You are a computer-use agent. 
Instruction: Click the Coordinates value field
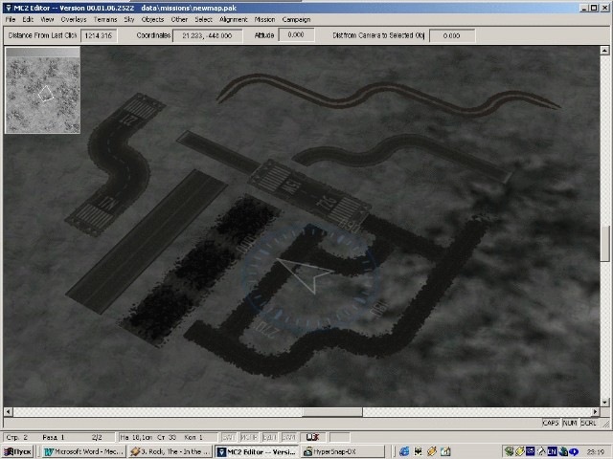coord(207,35)
